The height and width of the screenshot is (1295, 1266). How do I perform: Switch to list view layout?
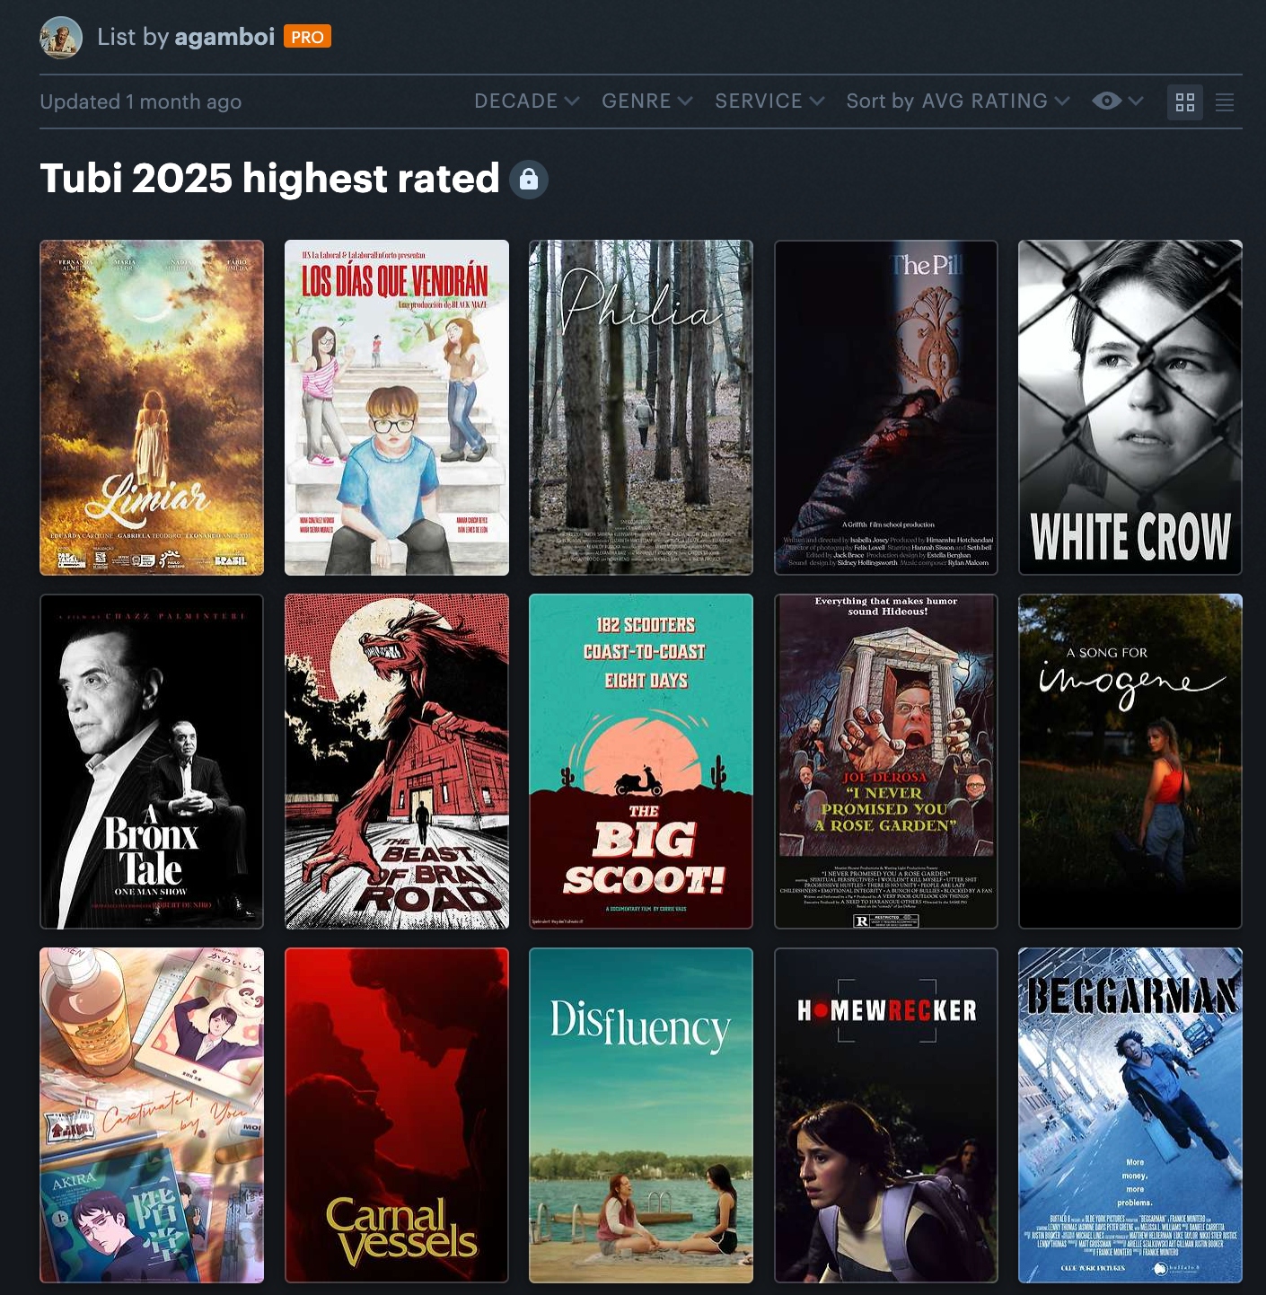1225,102
